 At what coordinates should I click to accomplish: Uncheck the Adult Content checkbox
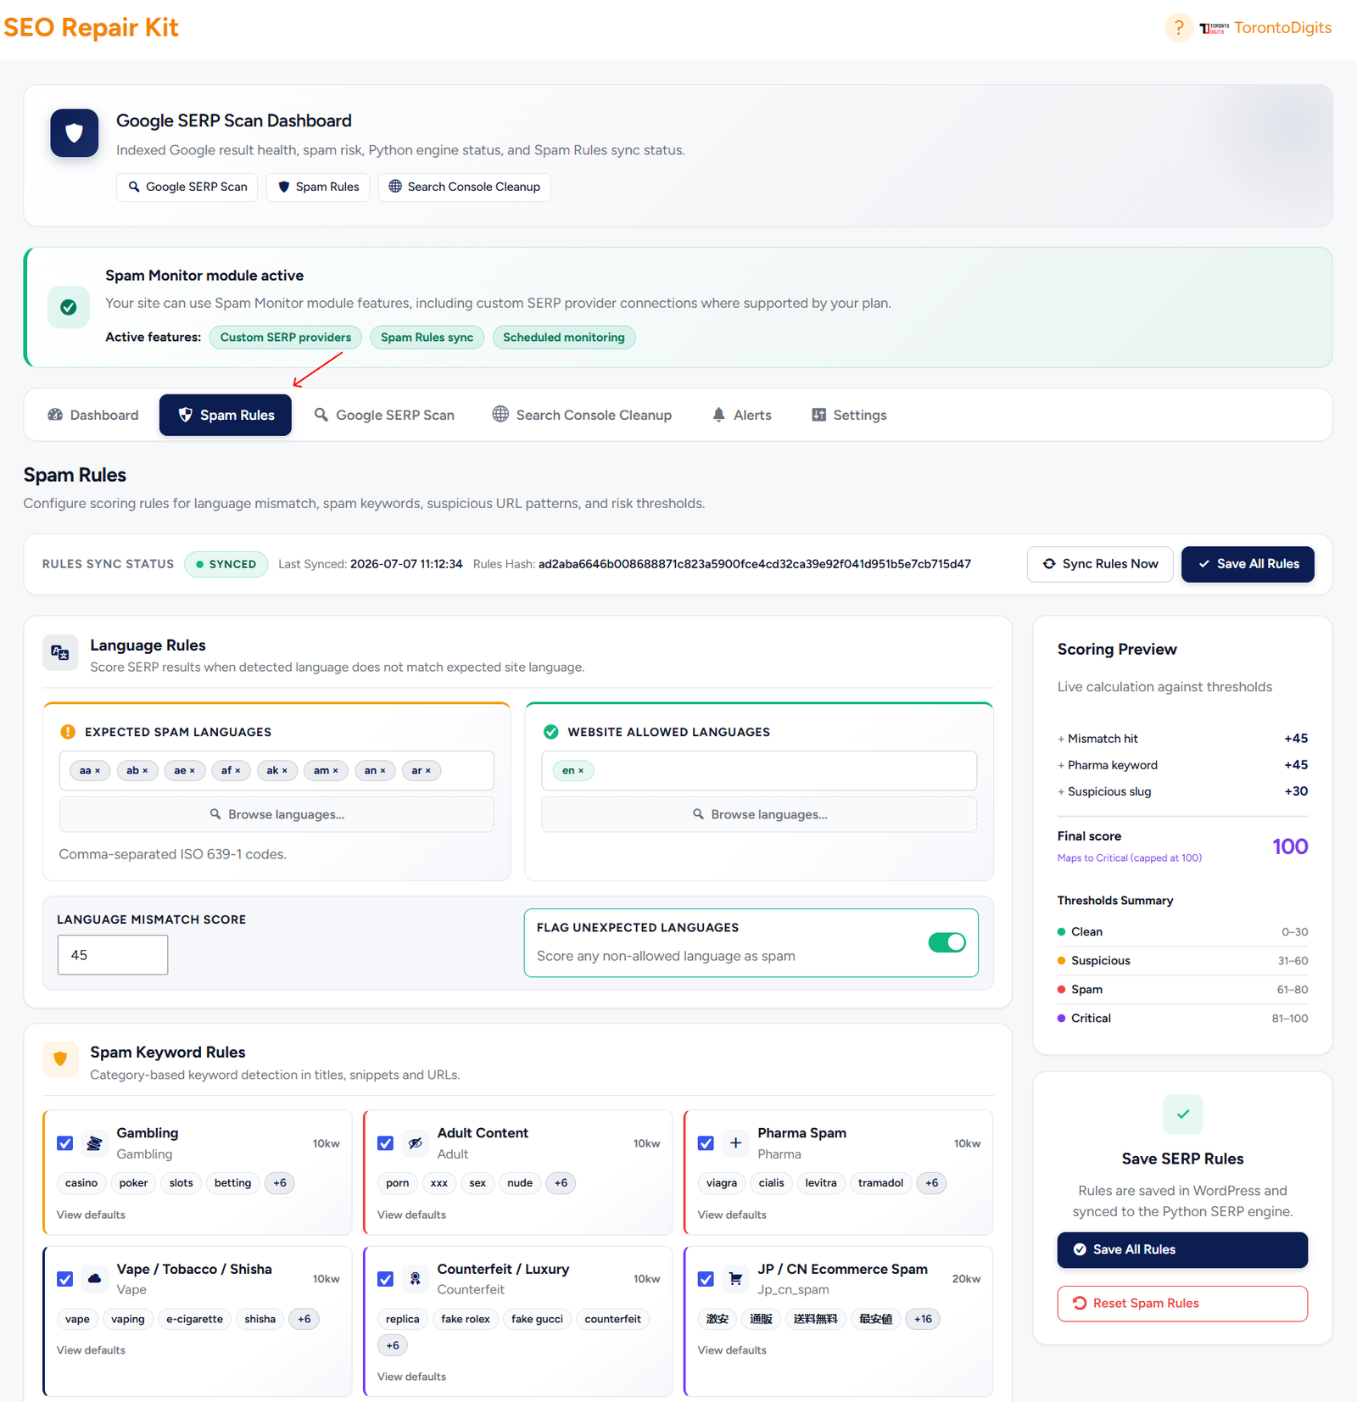386,1143
